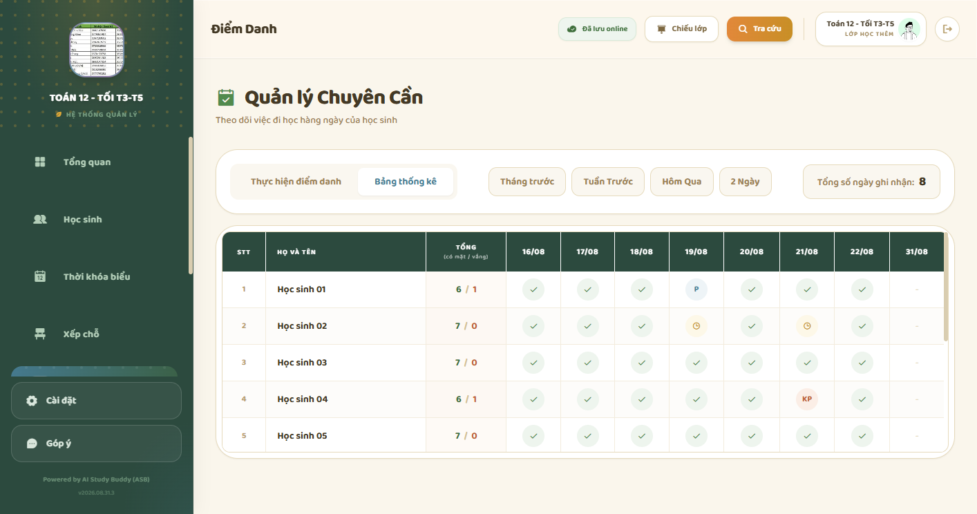The width and height of the screenshot is (977, 514).
Task: Click the sidebar vertical scrollbar
Action: pos(191,206)
